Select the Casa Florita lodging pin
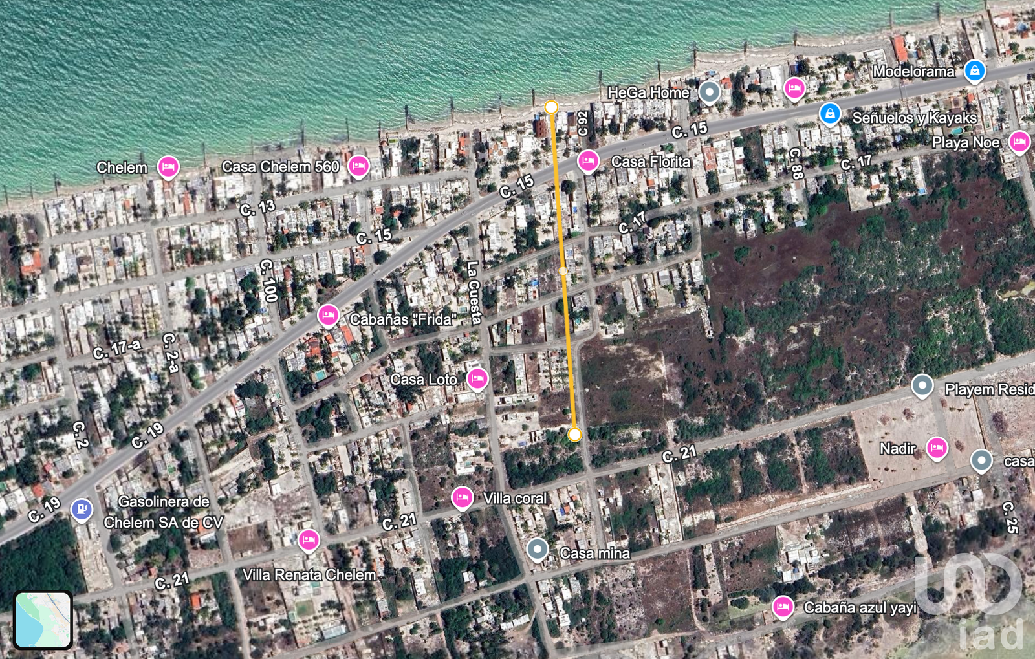 pos(589,162)
